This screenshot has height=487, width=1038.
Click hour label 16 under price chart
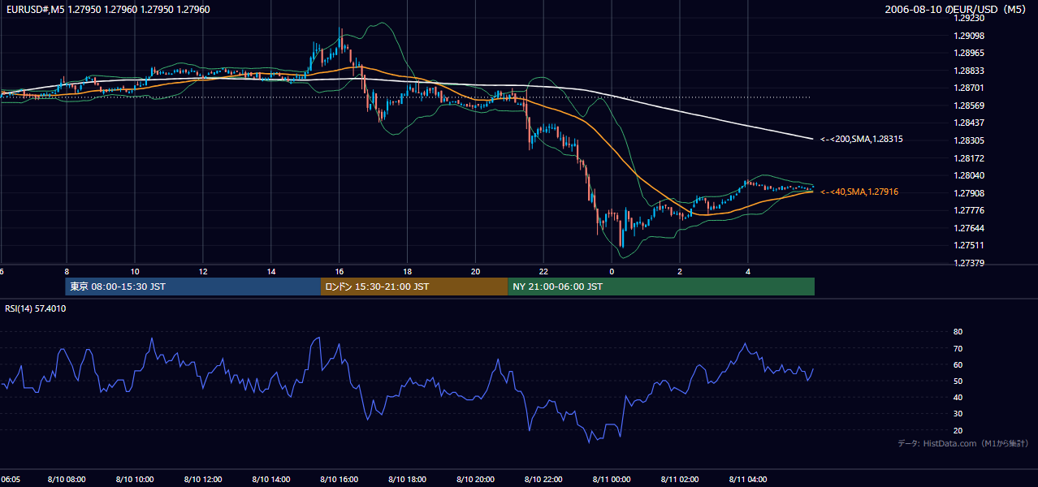point(340,271)
